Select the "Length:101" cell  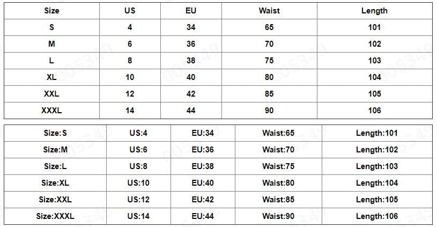click(x=377, y=133)
